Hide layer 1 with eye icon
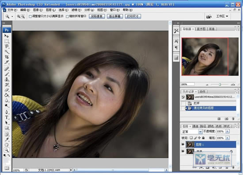 183,144
